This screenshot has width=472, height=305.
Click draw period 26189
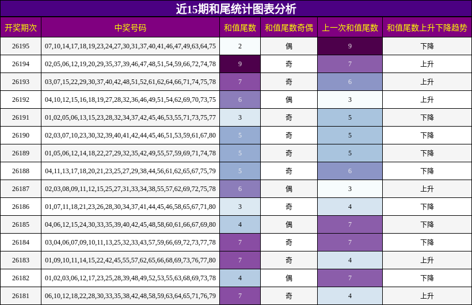pyautogui.click(x=21, y=153)
